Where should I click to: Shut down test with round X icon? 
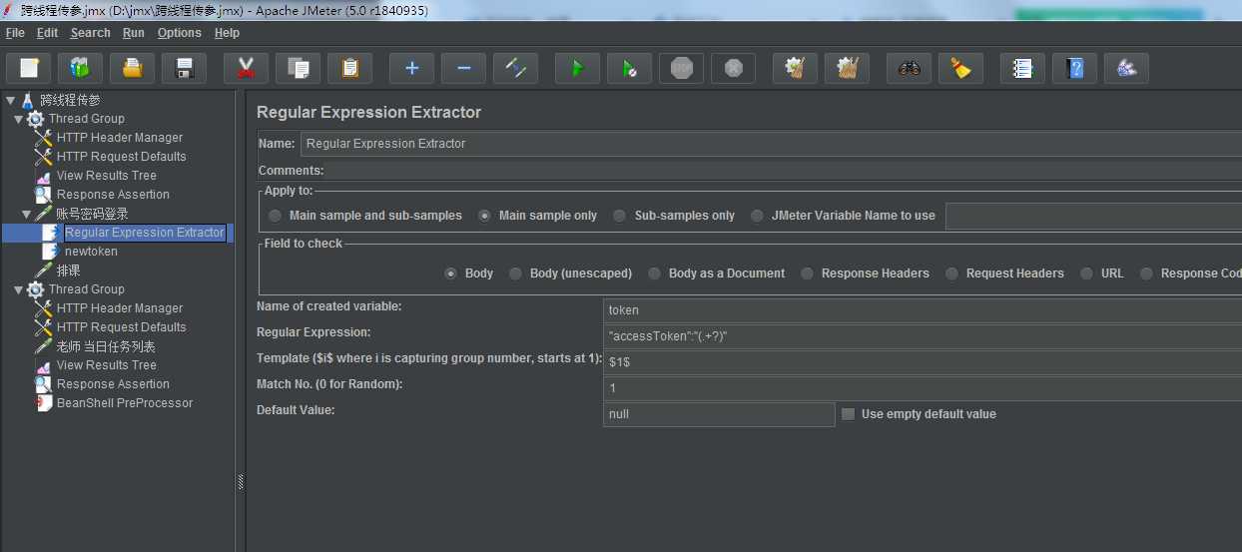point(733,68)
